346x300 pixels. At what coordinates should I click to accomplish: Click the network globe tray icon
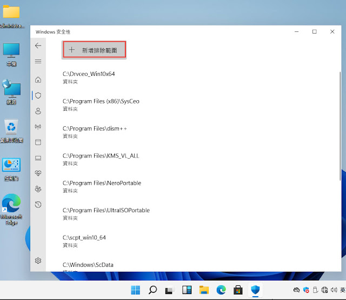coord(324,290)
